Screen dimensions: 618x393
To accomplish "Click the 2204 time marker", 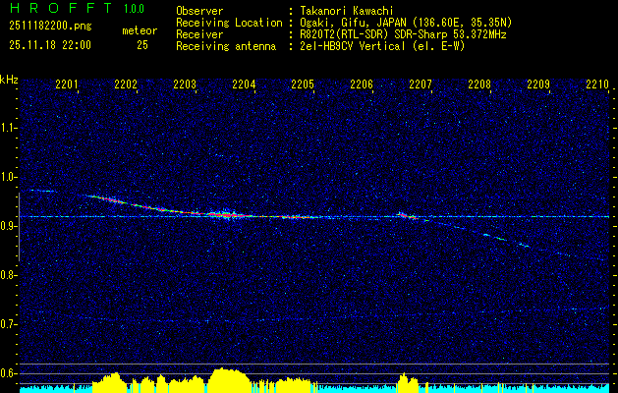I will coord(244,84).
